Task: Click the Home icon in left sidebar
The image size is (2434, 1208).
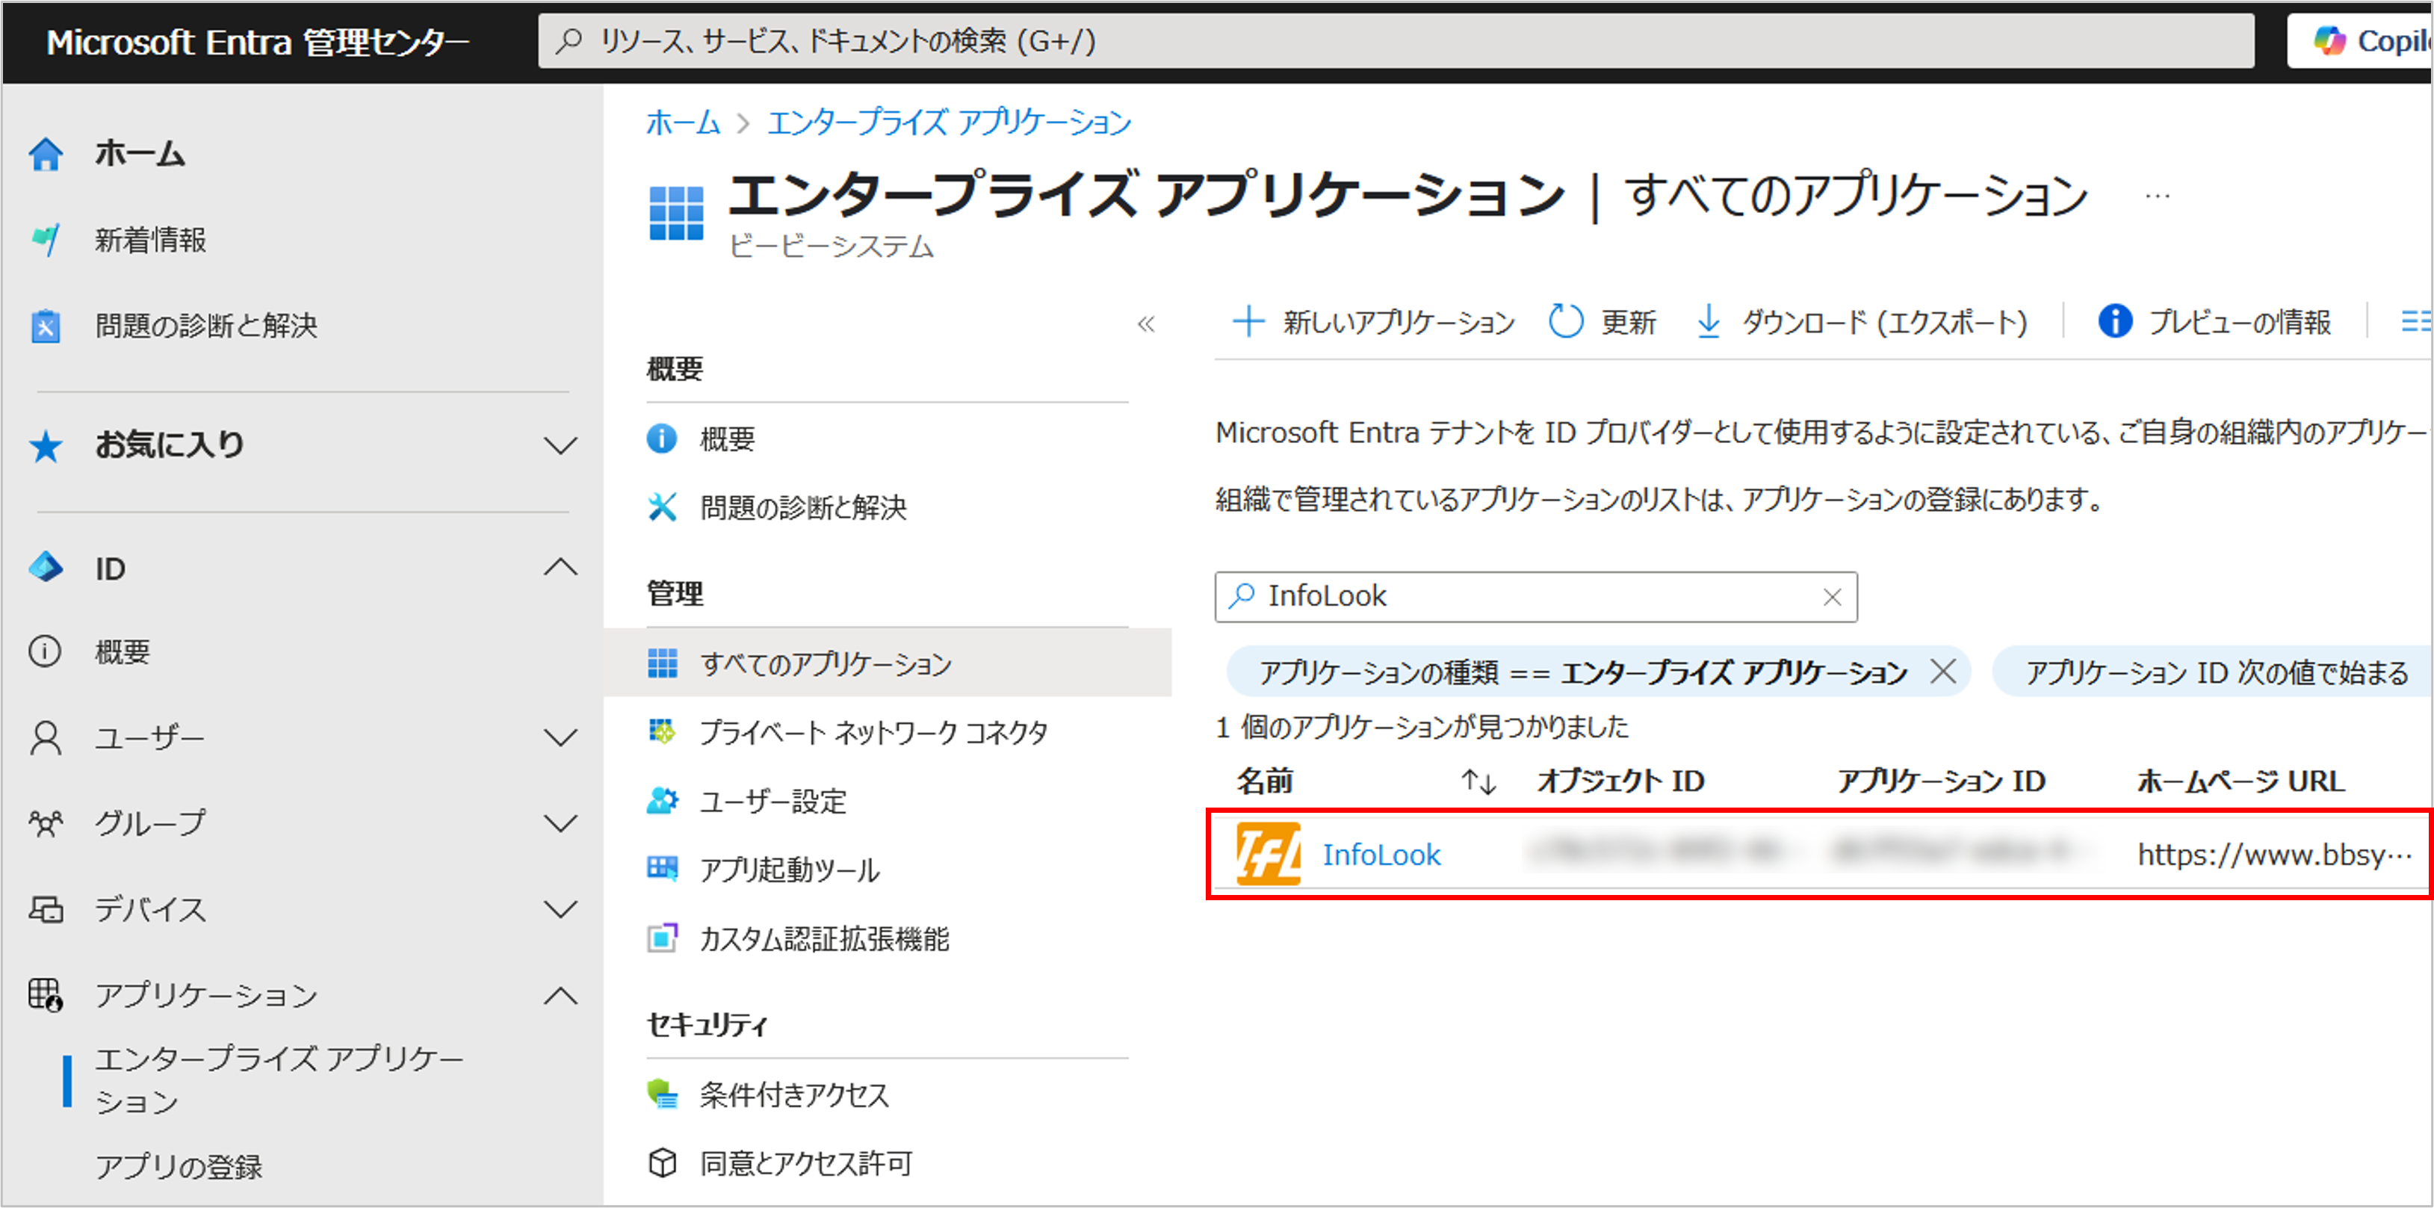Action: pos(46,154)
